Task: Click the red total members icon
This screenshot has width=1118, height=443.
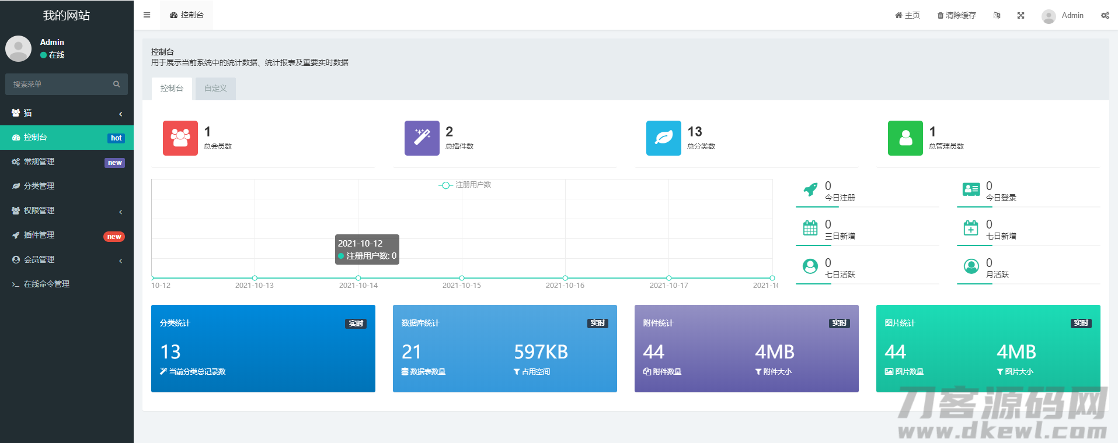Action: [x=180, y=138]
